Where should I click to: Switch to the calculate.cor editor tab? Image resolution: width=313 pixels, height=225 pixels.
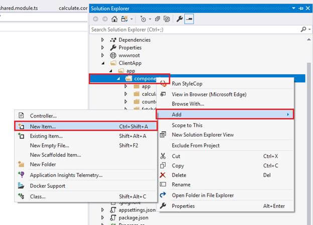point(73,8)
